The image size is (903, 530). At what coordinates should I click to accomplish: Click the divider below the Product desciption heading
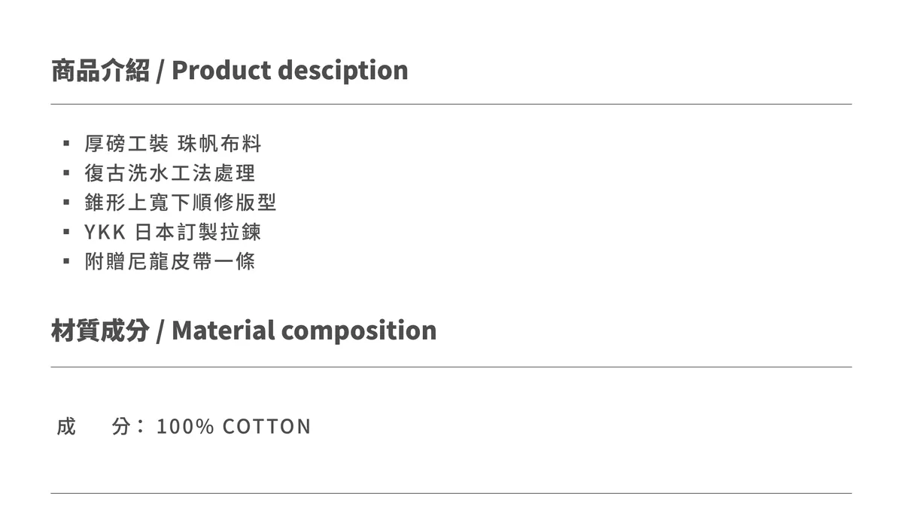click(x=451, y=104)
